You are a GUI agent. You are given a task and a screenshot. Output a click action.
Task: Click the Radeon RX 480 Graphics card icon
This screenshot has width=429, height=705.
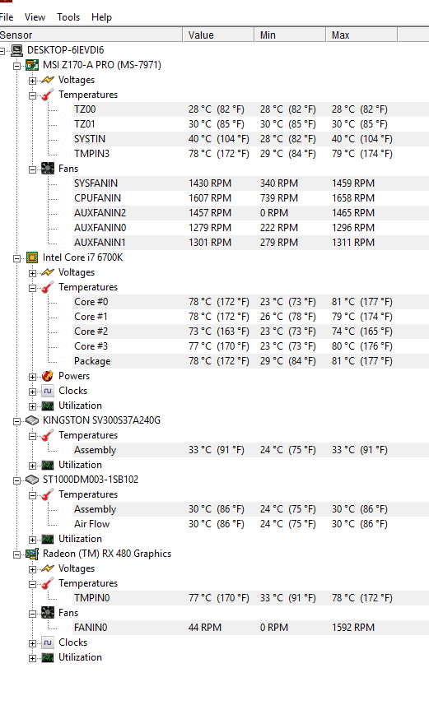(32, 554)
